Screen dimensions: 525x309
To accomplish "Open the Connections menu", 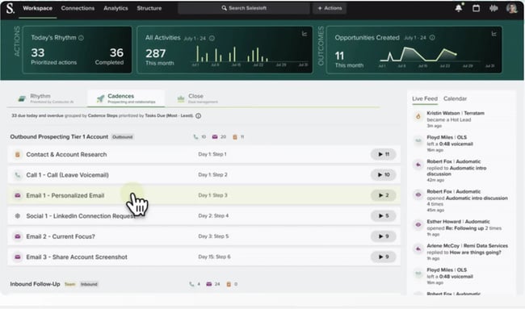I will 78,8.
